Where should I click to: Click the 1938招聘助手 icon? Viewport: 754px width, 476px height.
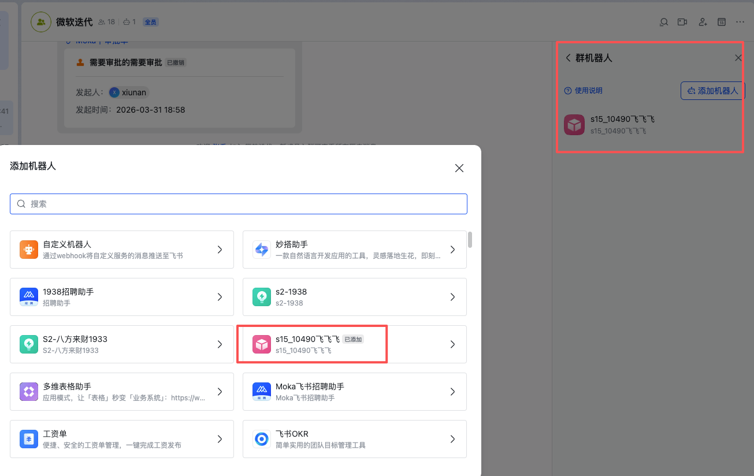click(29, 297)
